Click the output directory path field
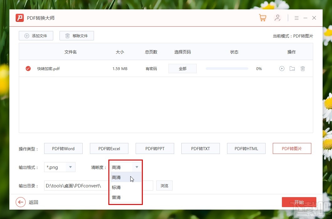This screenshot has width=332, height=219. coord(98,186)
